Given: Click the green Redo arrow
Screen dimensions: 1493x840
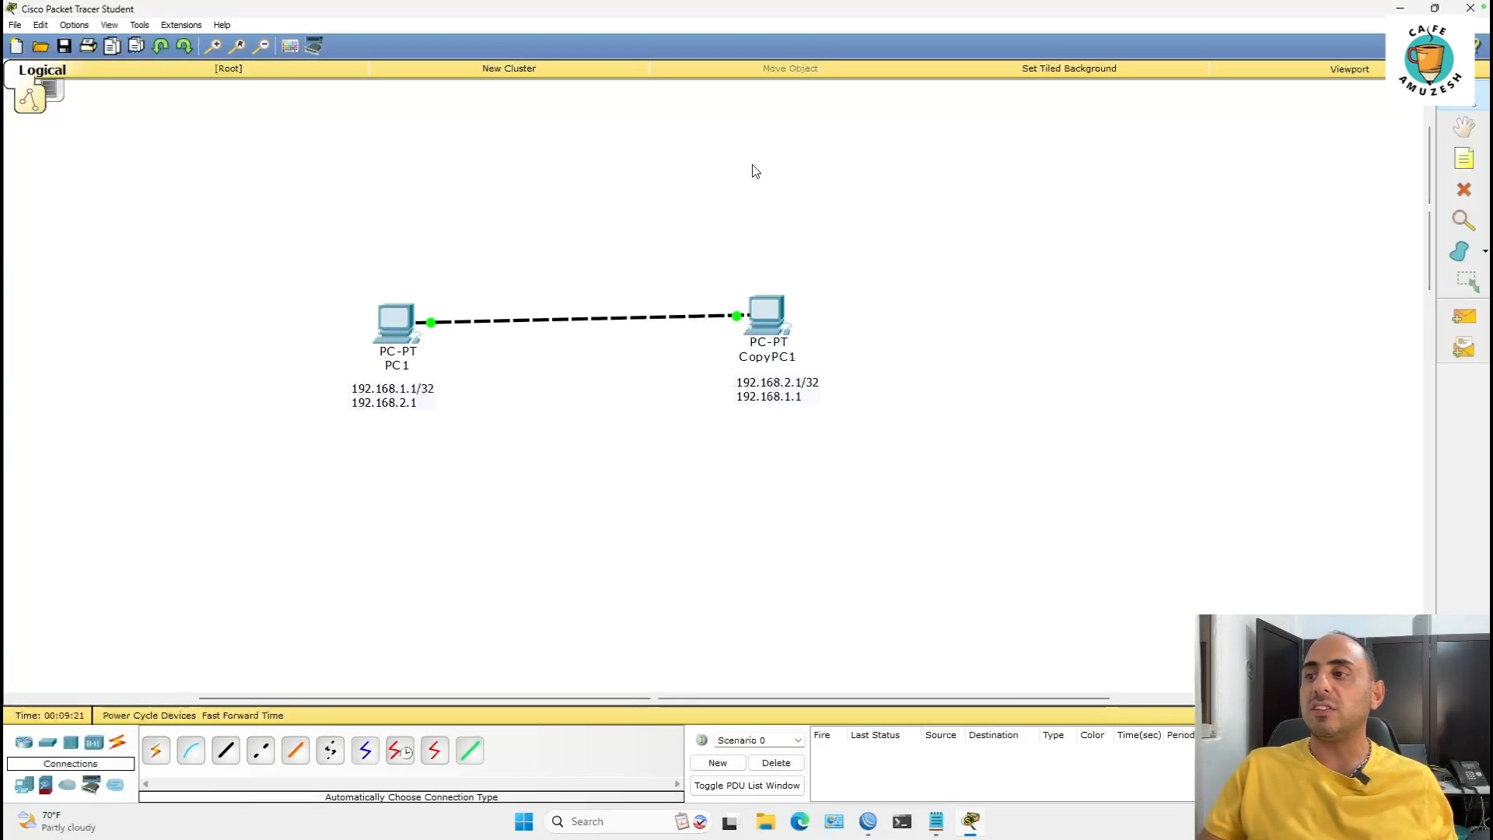Looking at the screenshot, I should tap(184, 47).
